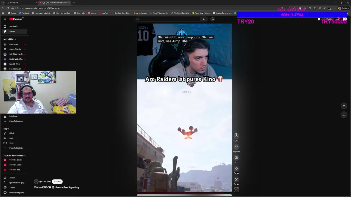The height and width of the screenshot is (197, 351).
Task: Remix this Short using Remix icon
Action: (236, 179)
